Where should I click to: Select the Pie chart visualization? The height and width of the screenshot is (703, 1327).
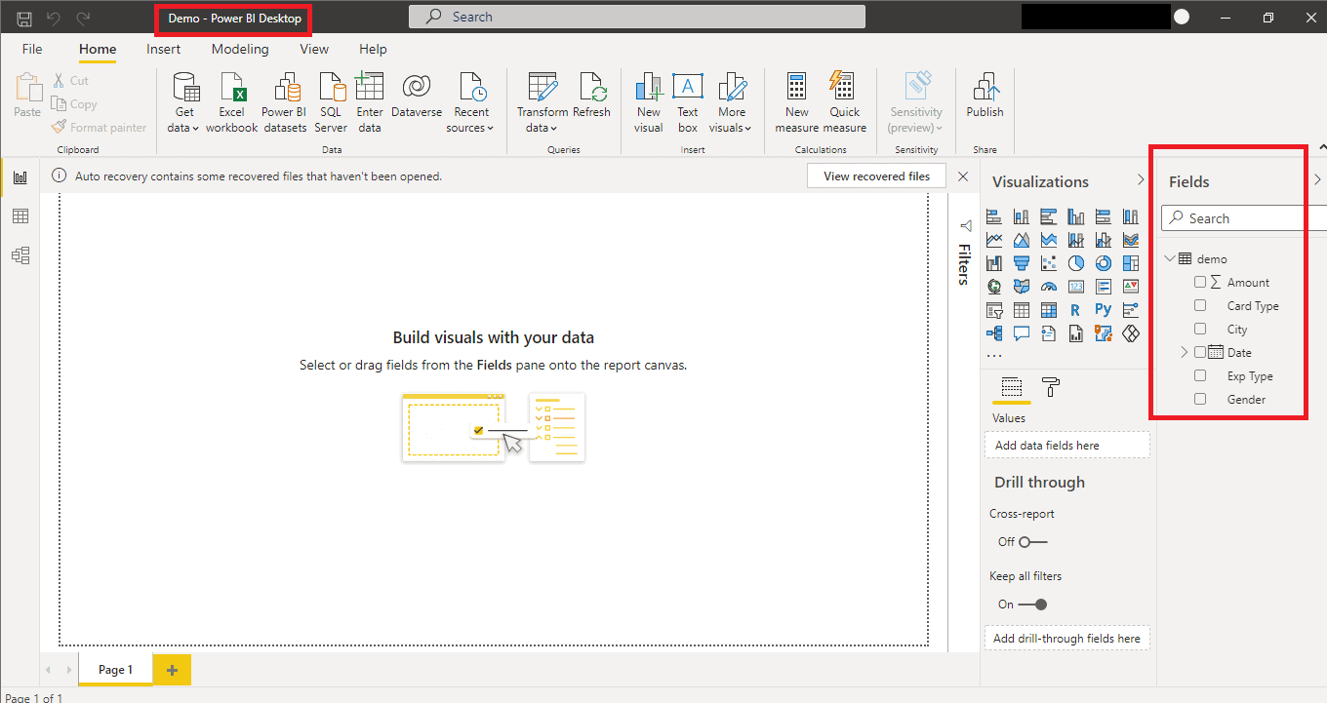coord(1076,262)
